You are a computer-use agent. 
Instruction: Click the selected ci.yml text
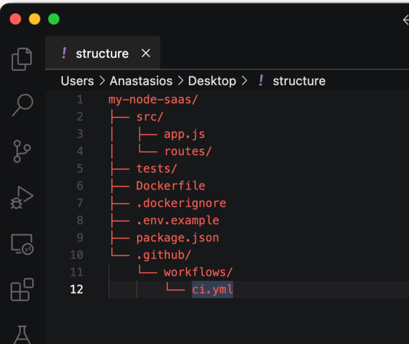(212, 289)
